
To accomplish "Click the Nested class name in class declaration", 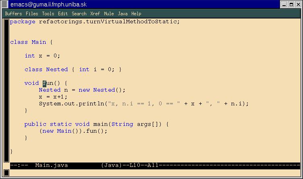I will (x=57, y=70).
